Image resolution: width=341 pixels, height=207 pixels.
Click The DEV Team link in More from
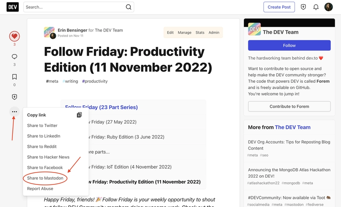click(x=292, y=127)
